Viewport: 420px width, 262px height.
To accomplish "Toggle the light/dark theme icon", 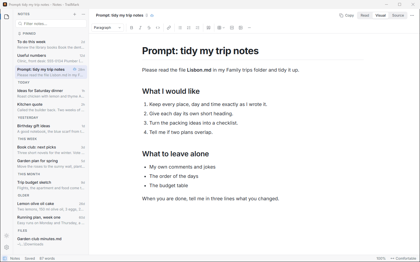I will (7, 236).
